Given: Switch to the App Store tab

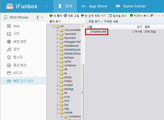Looking at the screenshot, I should pyautogui.click(x=94, y=6).
